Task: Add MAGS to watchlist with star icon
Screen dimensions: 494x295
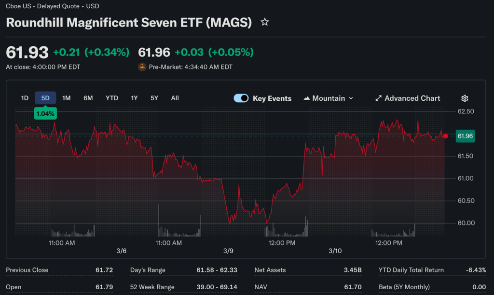Action: point(264,22)
